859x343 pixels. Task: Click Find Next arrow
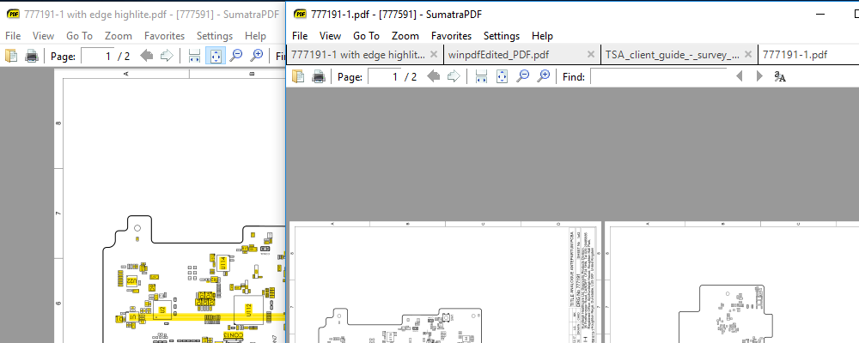(x=759, y=76)
